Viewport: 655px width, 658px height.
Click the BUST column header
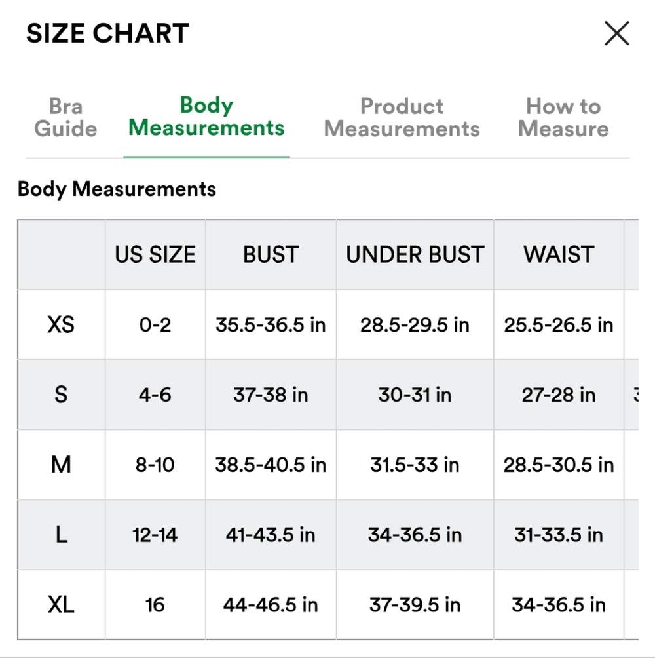tap(271, 255)
